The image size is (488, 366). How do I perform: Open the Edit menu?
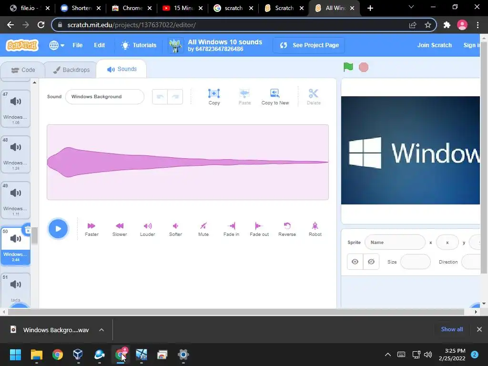pyautogui.click(x=99, y=45)
